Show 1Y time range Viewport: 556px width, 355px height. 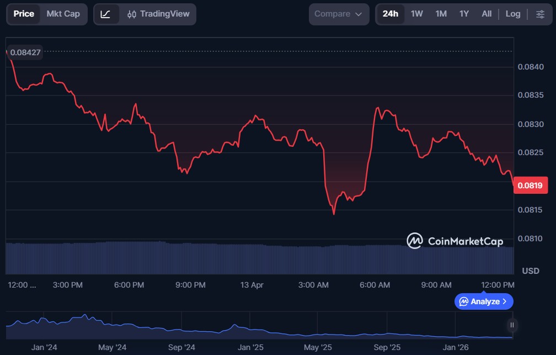coord(464,14)
